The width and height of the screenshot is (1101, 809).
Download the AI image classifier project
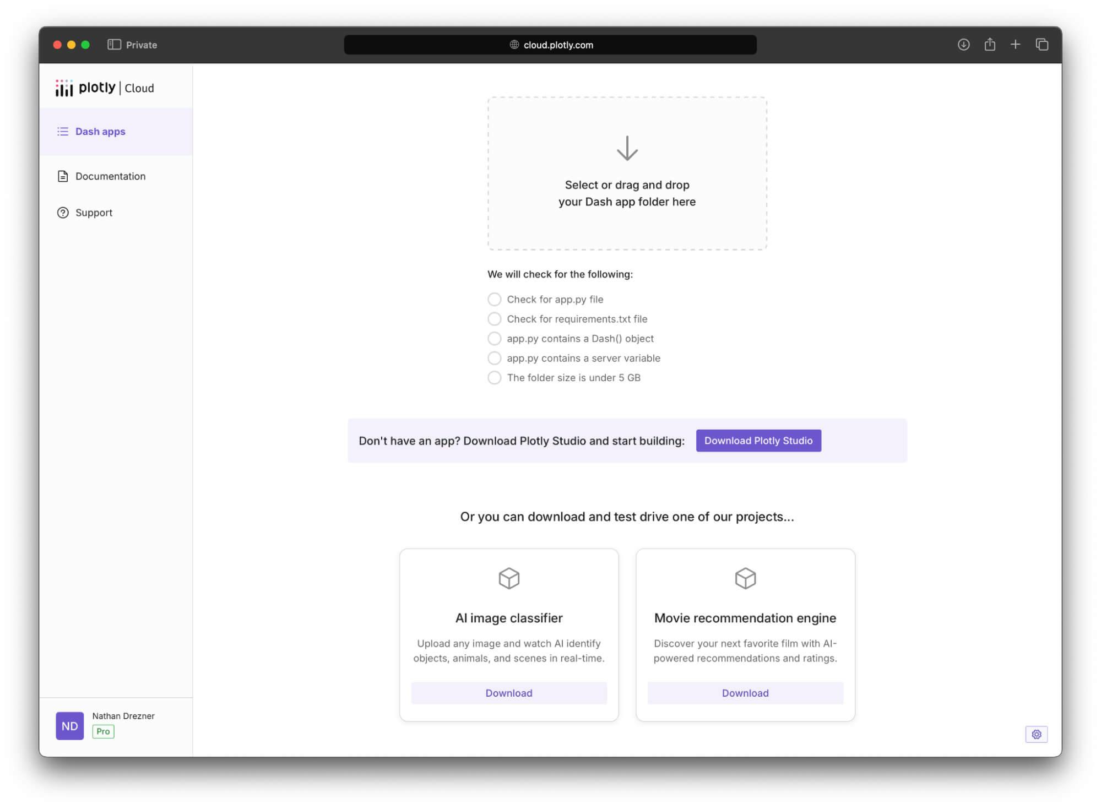[508, 693]
